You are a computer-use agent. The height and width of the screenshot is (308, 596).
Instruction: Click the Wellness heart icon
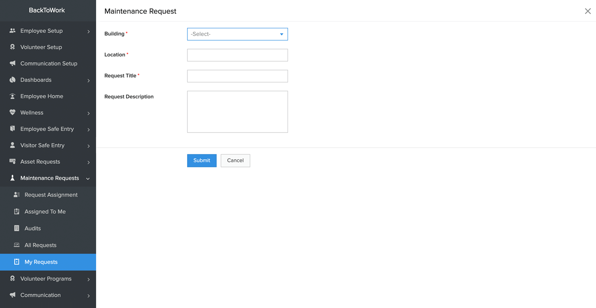click(12, 112)
